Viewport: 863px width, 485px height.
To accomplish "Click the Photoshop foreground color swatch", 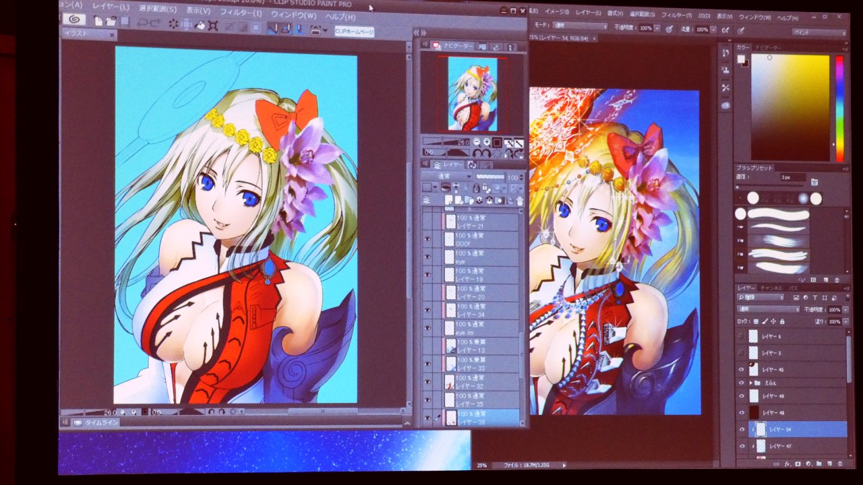I will 741,59.
